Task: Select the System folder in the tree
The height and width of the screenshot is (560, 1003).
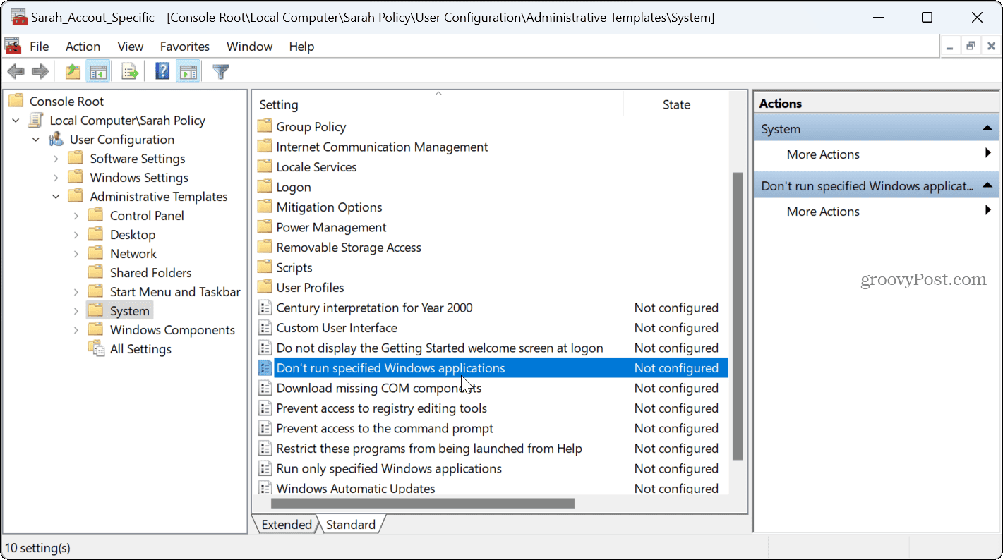Action: pos(130,311)
